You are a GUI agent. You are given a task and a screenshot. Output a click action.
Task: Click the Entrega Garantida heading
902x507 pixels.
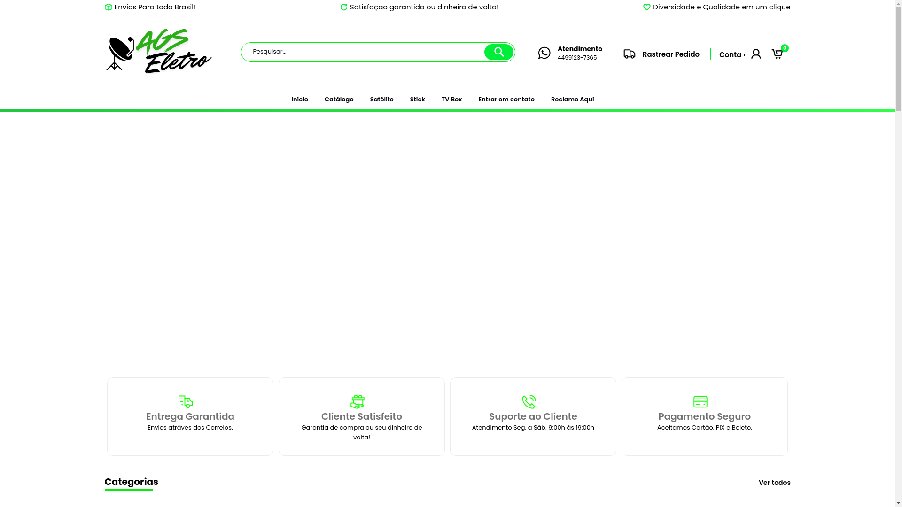pos(190,416)
